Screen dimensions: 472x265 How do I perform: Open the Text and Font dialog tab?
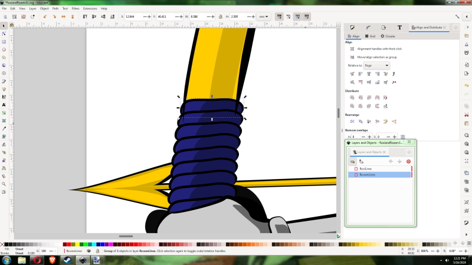click(x=399, y=28)
